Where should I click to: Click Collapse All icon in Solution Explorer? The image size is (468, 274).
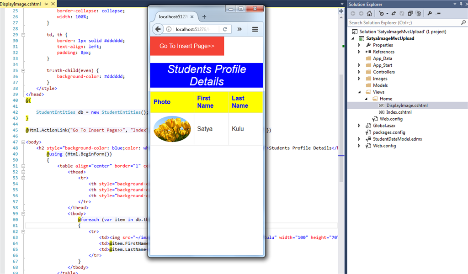point(409,14)
